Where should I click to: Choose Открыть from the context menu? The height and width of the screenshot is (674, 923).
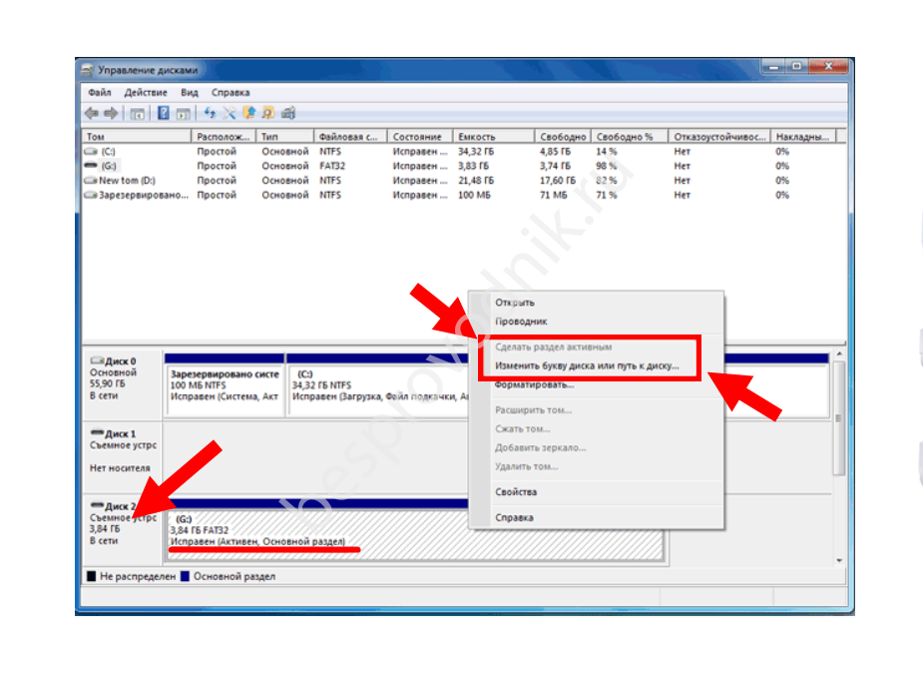tap(515, 303)
